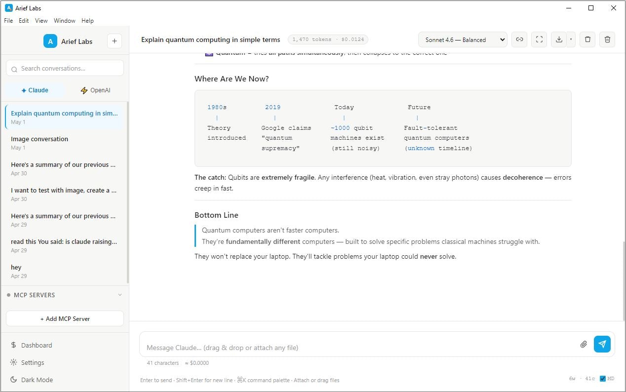Click 'The catch:' bold text
The height and width of the screenshot is (392, 626).
[x=210, y=177]
